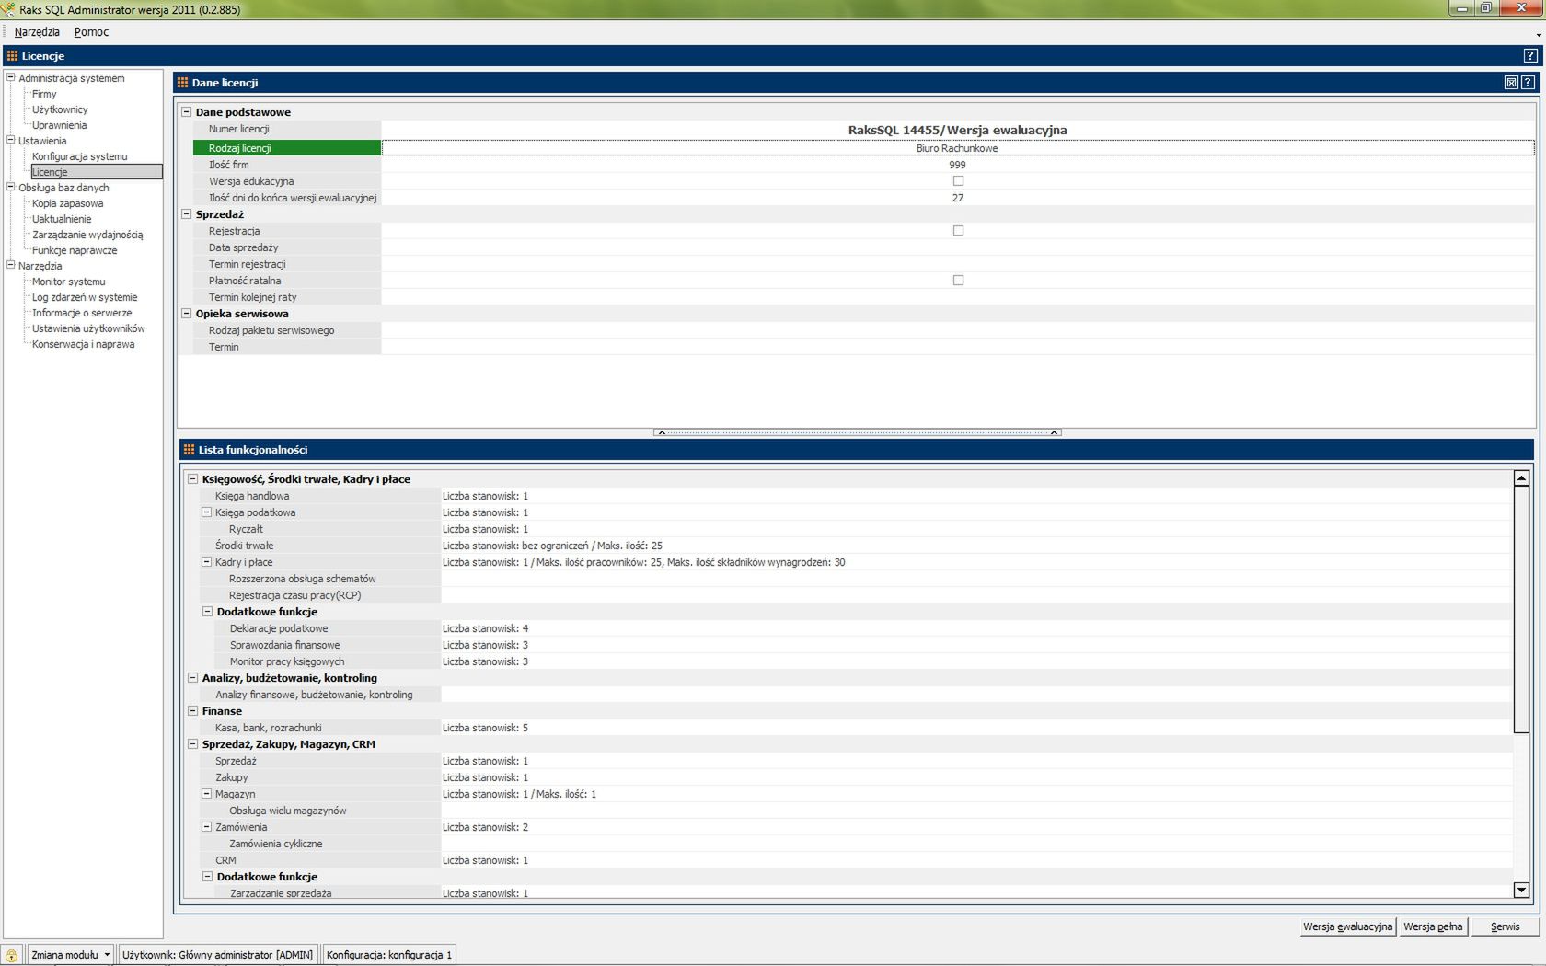Toggle the Wersja edukacyjna checkbox
Screen dimensions: 1546x966
click(958, 181)
